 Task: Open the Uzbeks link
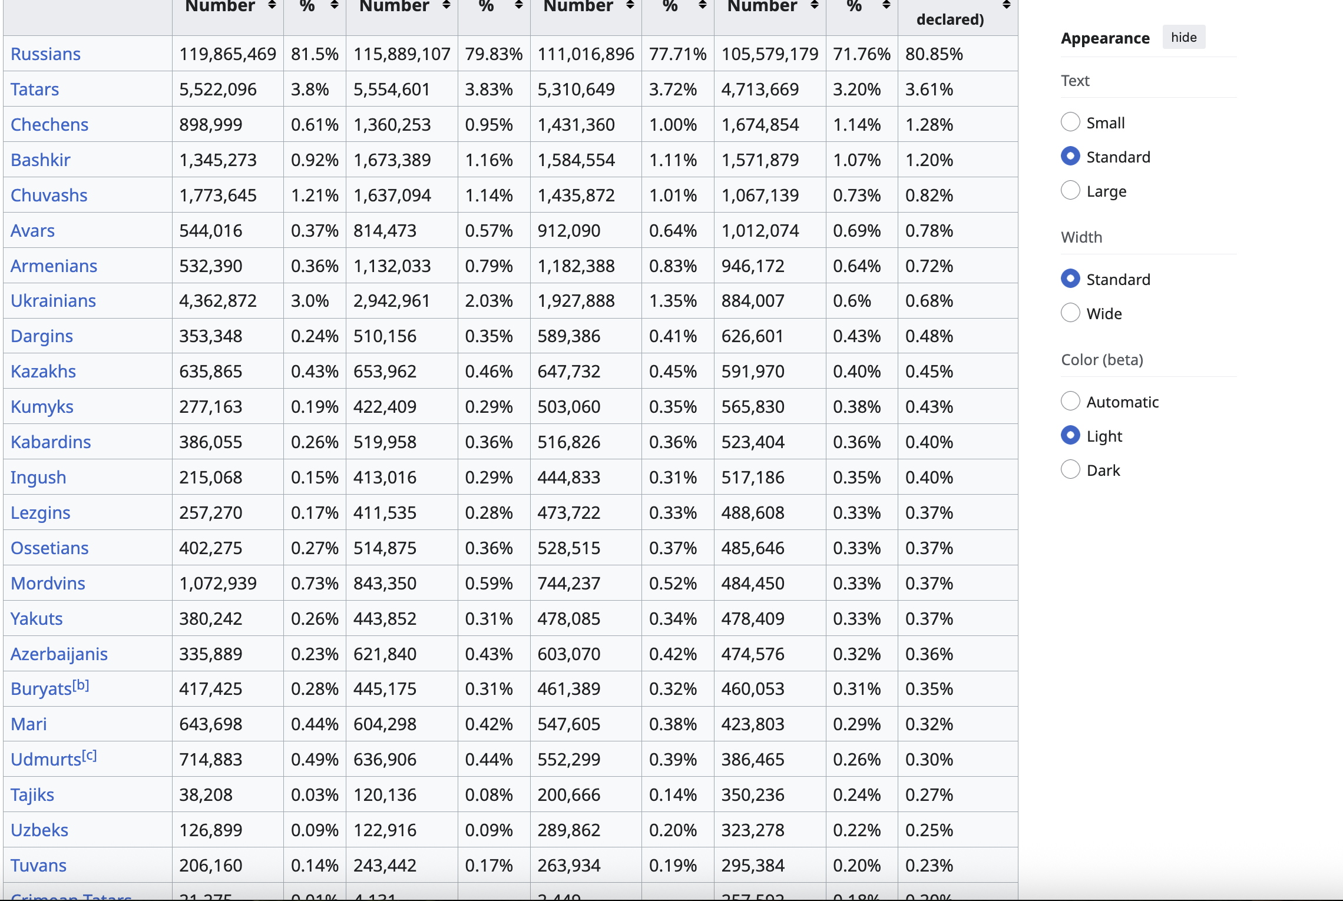39,830
